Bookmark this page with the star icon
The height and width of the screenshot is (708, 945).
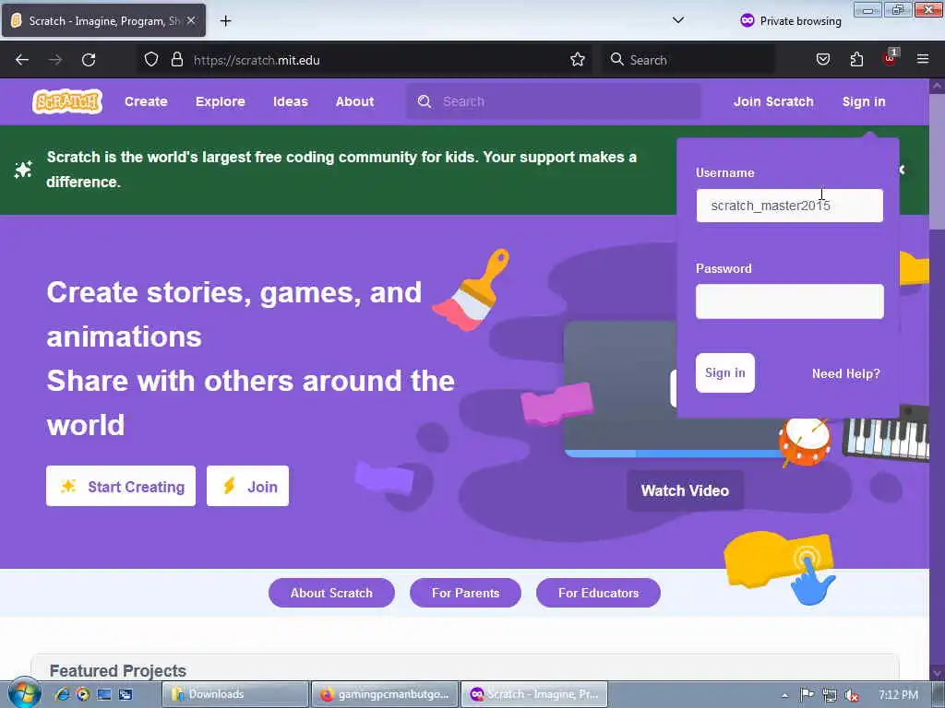tap(578, 60)
